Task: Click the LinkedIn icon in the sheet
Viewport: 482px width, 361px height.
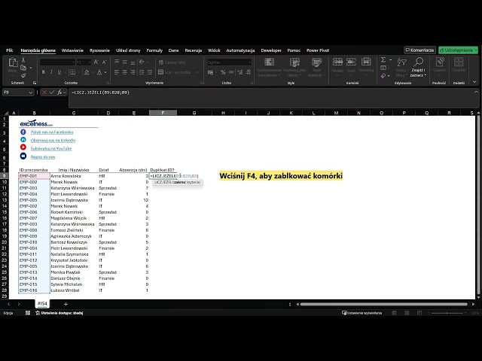Action: [x=23, y=140]
